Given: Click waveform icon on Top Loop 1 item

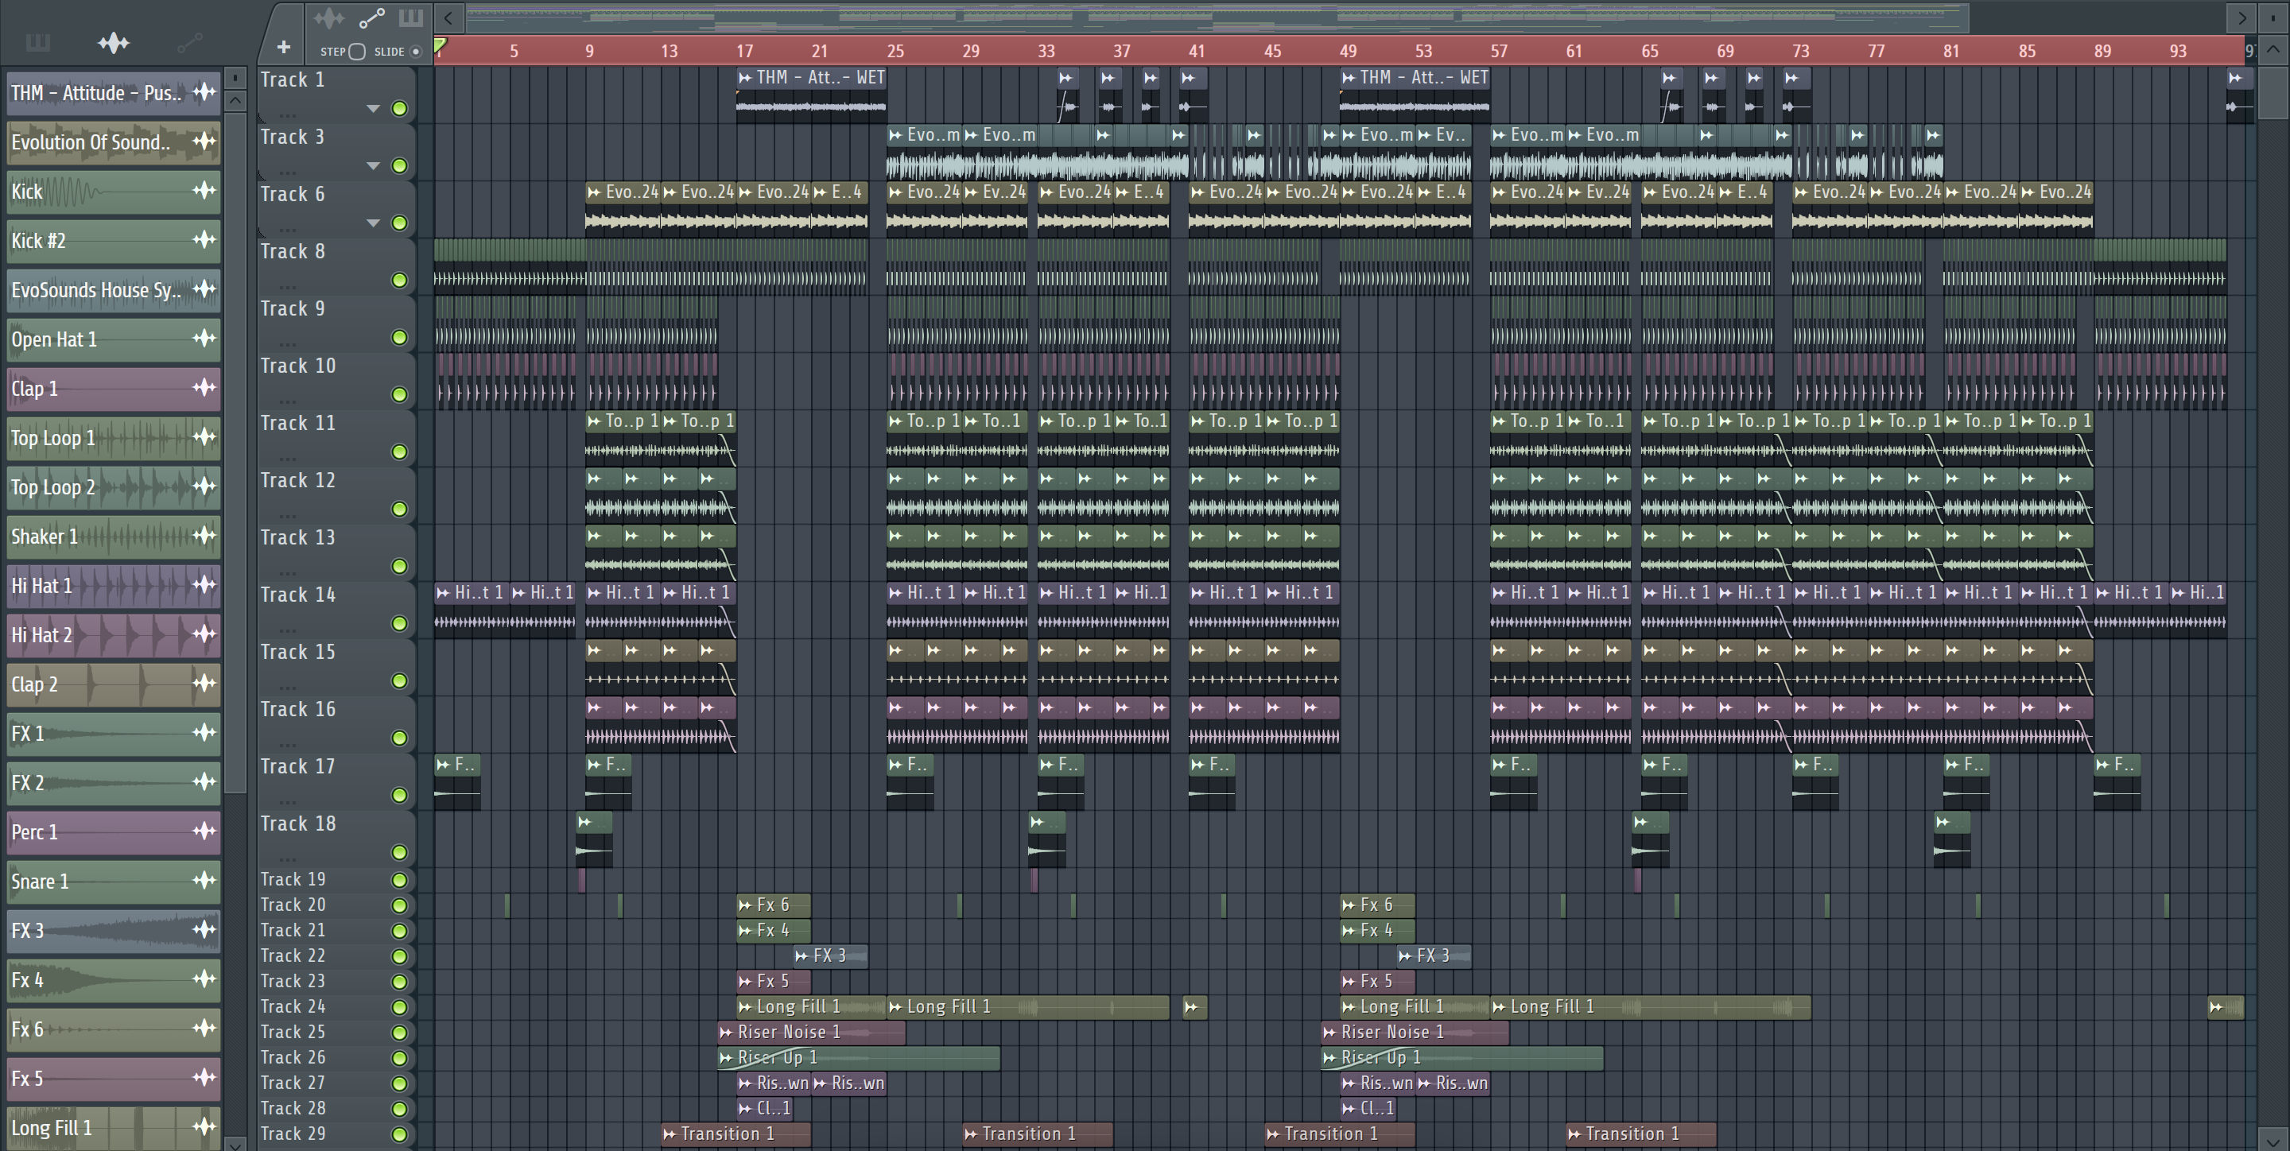Looking at the screenshot, I should coord(204,436).
